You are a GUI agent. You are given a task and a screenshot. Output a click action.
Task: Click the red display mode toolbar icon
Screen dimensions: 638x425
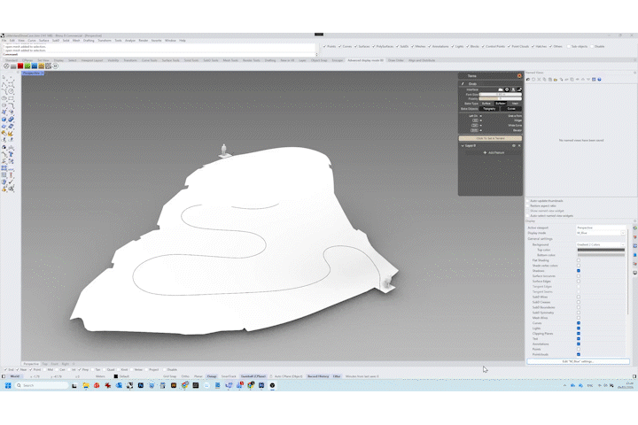tap(20, 66)
